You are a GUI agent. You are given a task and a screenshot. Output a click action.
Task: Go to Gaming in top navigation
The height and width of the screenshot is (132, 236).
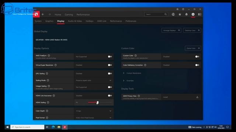[x=69, y=15]
